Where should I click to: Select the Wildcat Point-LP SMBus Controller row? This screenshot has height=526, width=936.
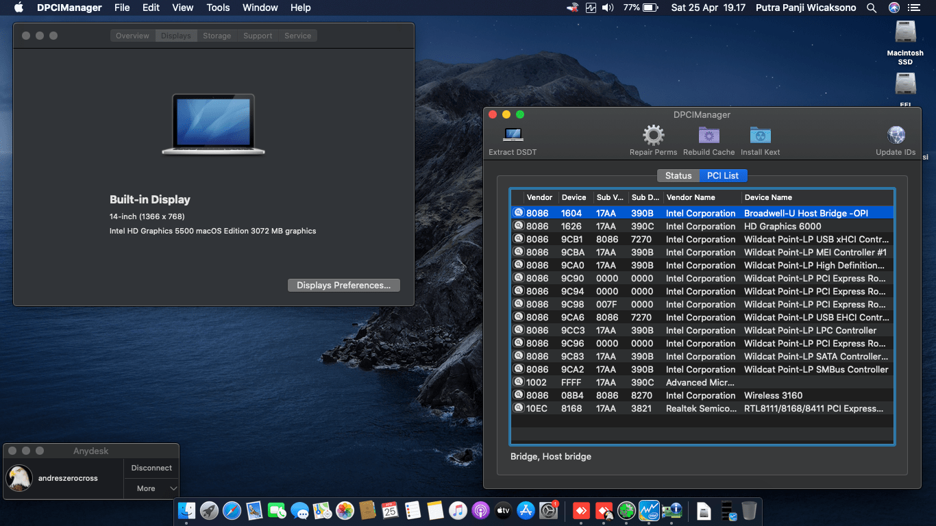[702, 369]
